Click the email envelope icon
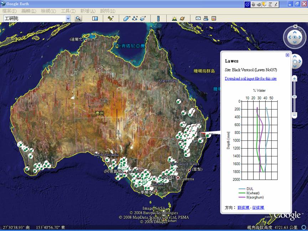 (198, 18)
